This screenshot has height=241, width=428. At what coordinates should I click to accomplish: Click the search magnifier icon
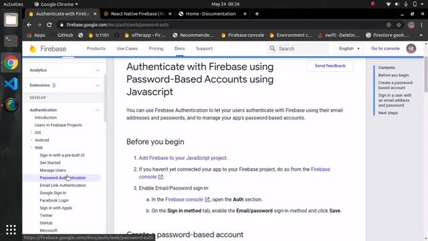(272, 49)
